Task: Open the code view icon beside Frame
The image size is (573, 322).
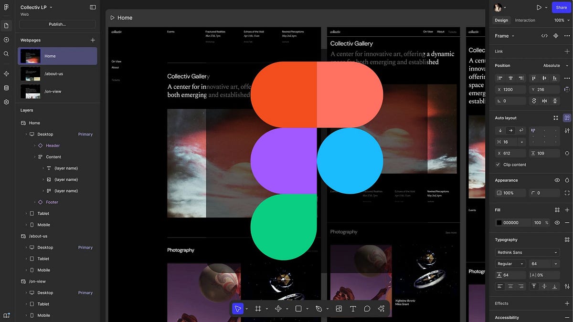Action: 544,36
